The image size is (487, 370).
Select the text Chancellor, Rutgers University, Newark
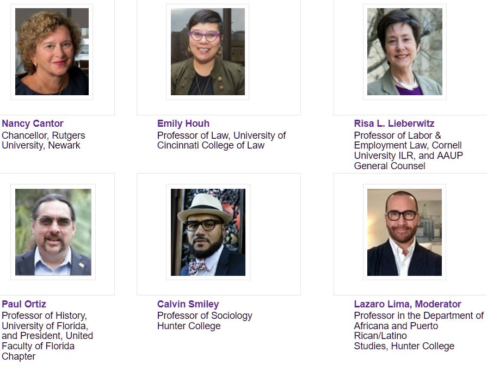(44, 140)
